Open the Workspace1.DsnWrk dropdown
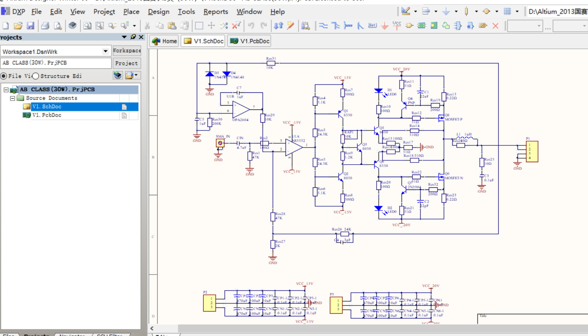 (x=105, y=51)
